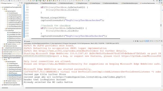Click the Console horizontal scrollbar
Screen dimensions: 163x91
pyautogui.click(x=59, y=88)
